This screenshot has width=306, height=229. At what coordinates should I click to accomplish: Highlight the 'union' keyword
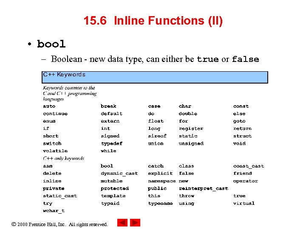click(x=156, y=143)
